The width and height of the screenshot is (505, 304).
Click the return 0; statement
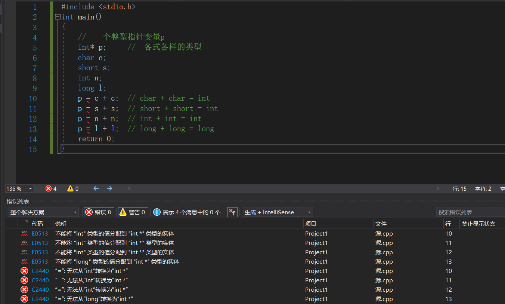tap(96, 139)
